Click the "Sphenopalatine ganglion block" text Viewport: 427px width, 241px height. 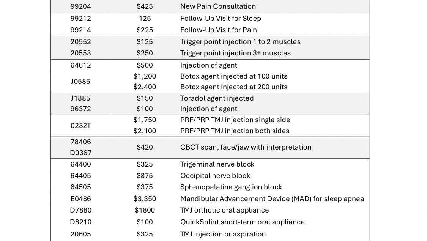click(x=231, y=187)
